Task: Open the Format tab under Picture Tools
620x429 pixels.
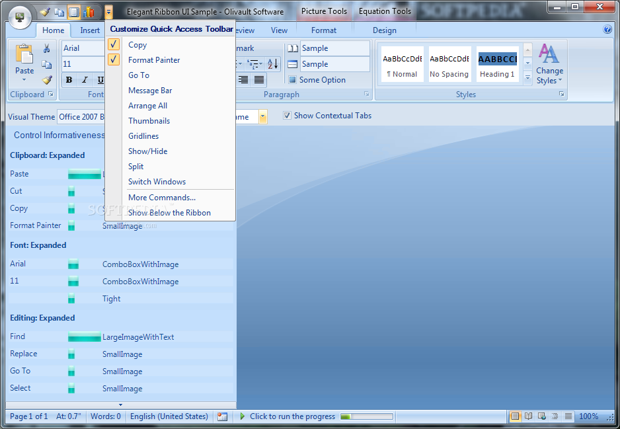Action: click(x=323, y=30)
